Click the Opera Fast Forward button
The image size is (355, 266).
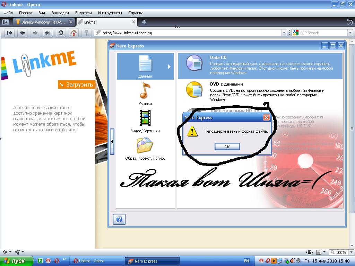point(48,33)
